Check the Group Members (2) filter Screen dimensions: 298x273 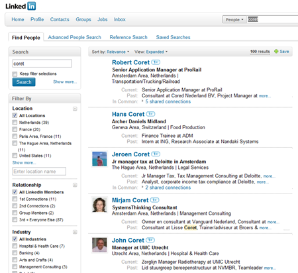15,213
